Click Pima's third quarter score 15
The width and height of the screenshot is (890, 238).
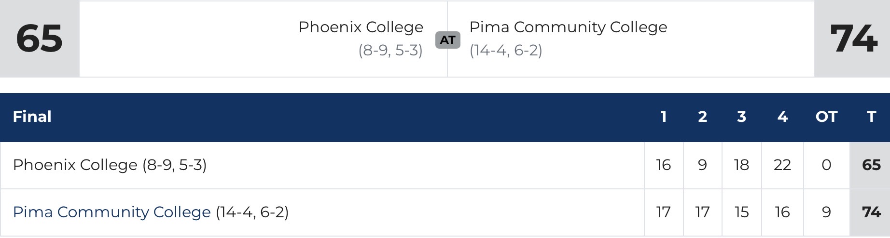742,212
